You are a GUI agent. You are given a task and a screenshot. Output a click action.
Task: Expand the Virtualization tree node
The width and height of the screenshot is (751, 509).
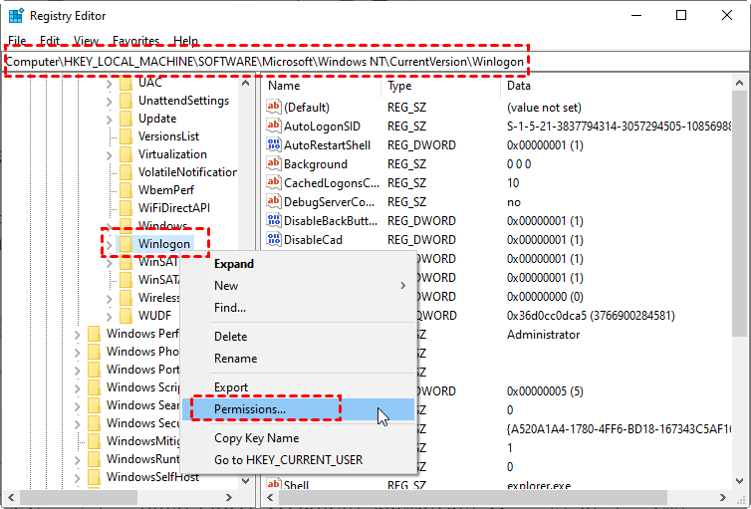coord(110,154)
